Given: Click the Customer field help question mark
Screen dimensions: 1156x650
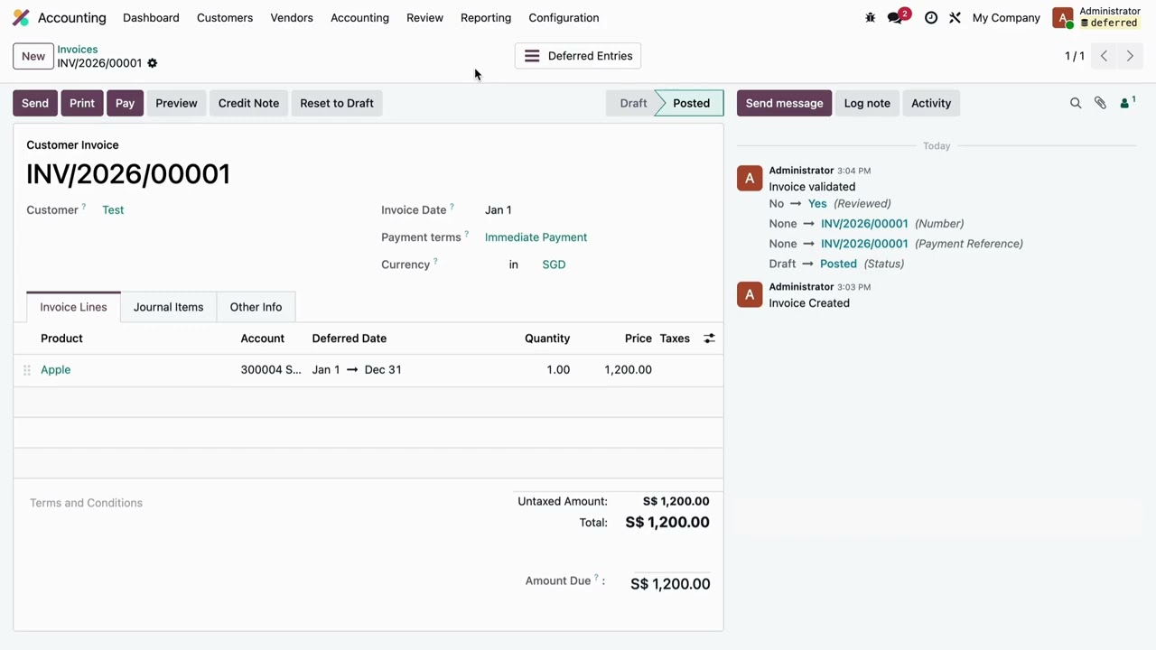Looking at the screenshot, I should pos(84,207).
